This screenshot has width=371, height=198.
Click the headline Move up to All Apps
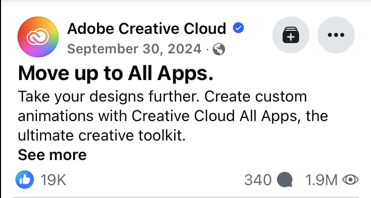pyautogui.click(x=116, y=74)
